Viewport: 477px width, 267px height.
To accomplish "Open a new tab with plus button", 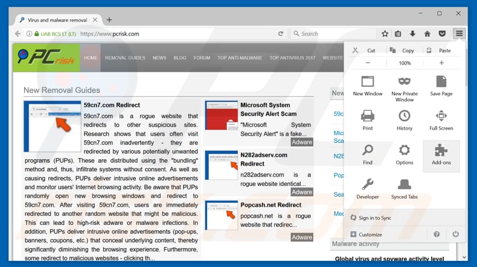I will [x=109, y=20].
